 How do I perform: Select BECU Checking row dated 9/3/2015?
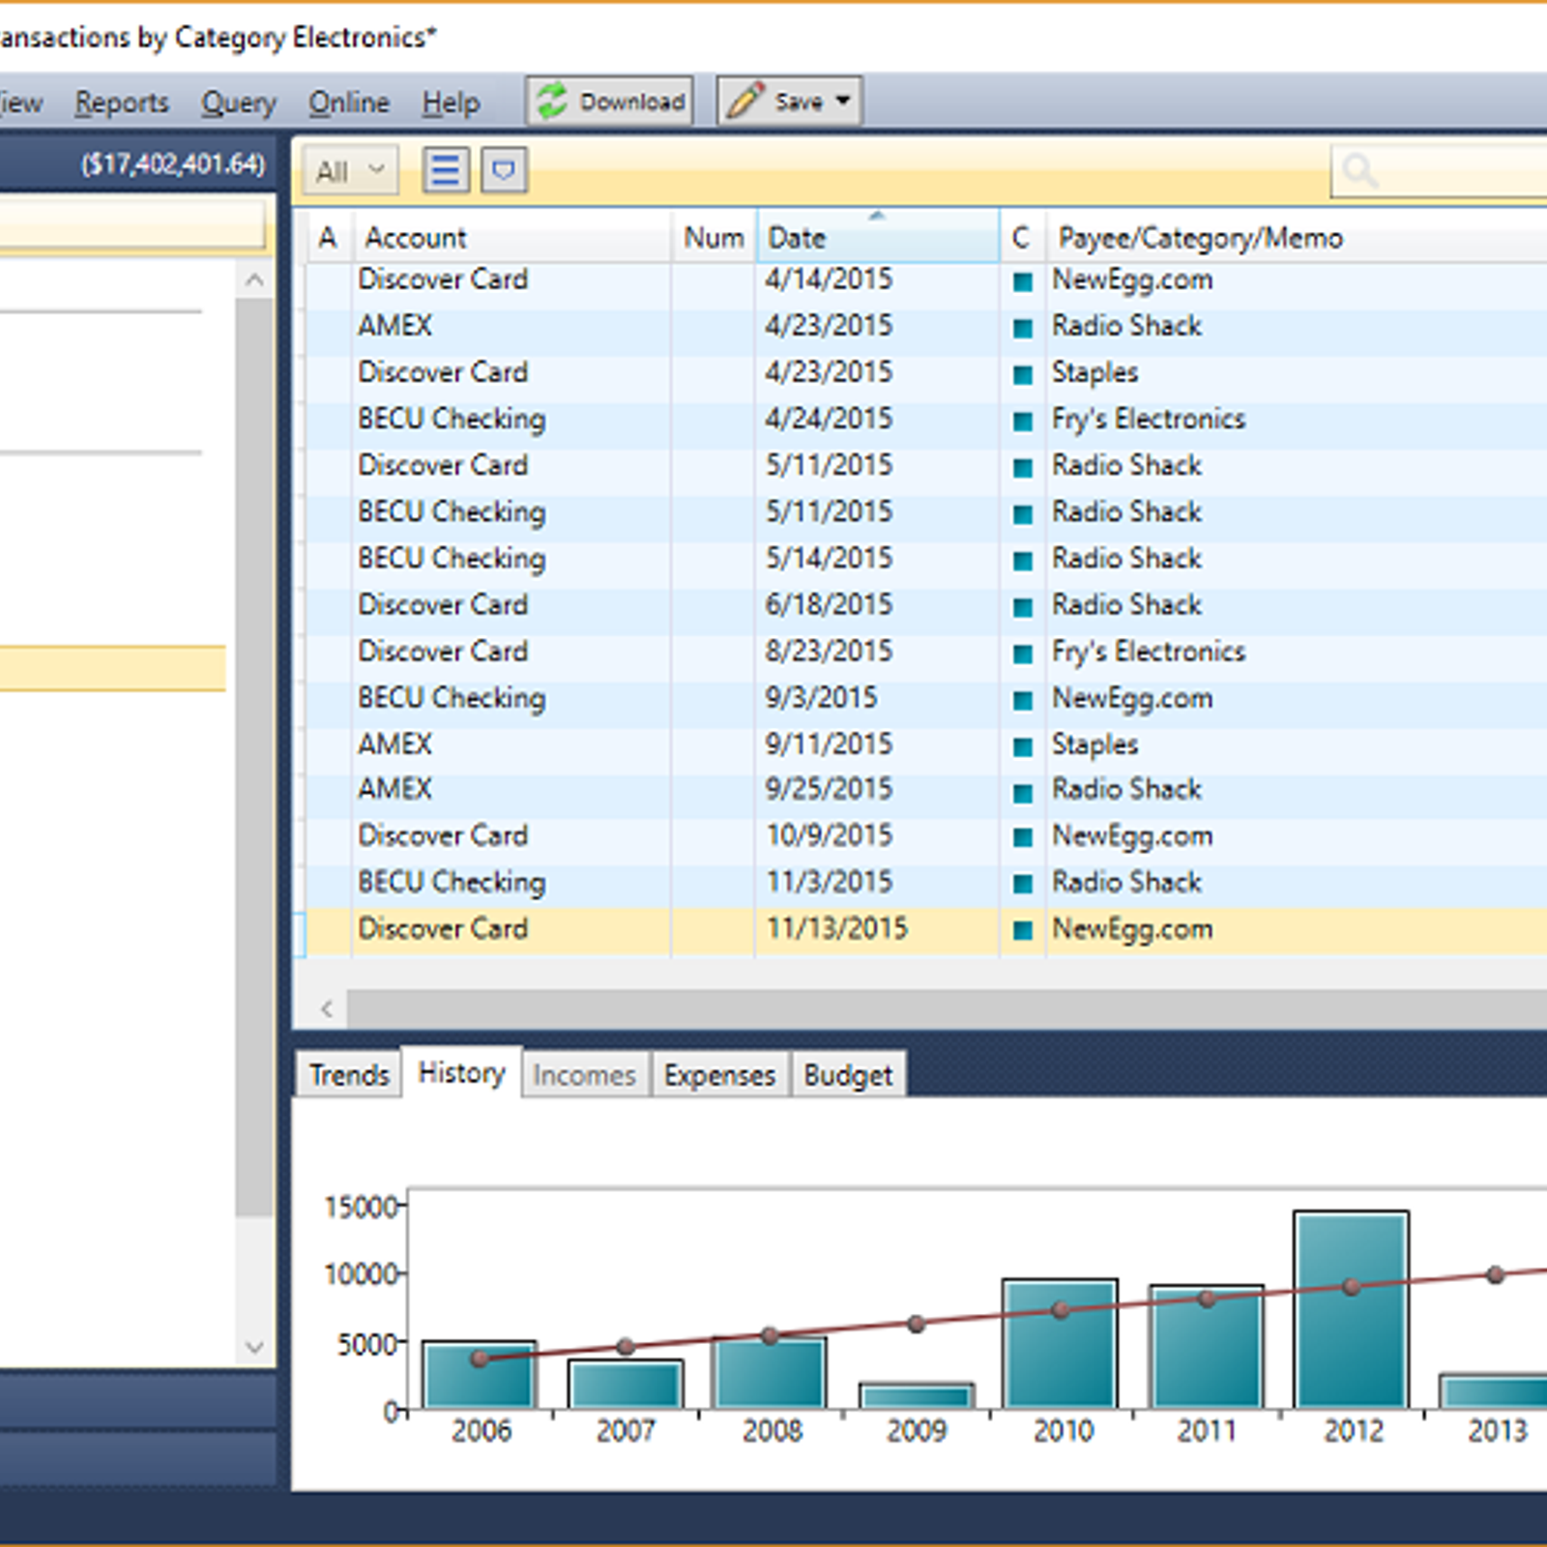pyautogui.click(x=926, y=698)
